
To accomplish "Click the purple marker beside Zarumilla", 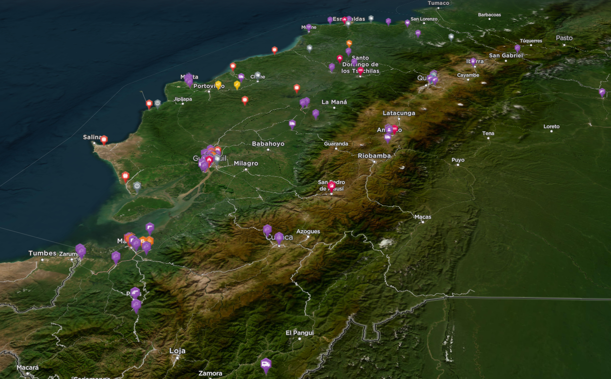I will coord(81,251).
